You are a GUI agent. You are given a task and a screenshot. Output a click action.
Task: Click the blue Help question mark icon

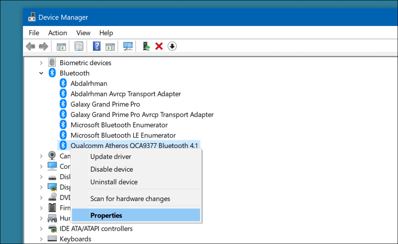click(97, 46)
